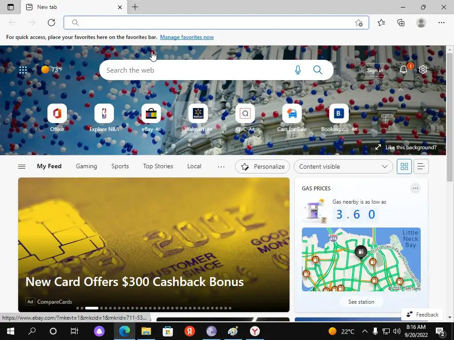
Task: Focus the browser address bar
Action: 216,23
